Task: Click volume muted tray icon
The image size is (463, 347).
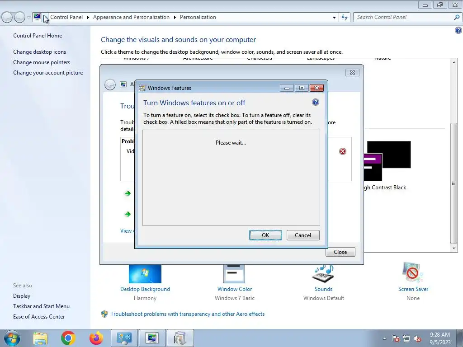Action: pos(417,338)
